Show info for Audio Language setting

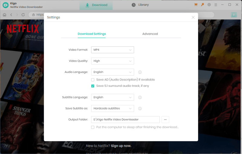(x=140, y=72)
